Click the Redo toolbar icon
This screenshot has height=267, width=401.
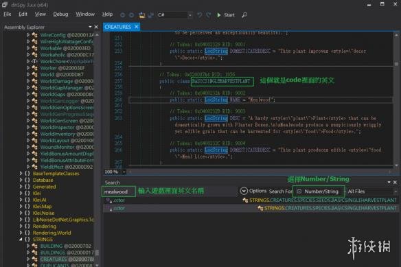pyautogui.click(x=209, y=15)
